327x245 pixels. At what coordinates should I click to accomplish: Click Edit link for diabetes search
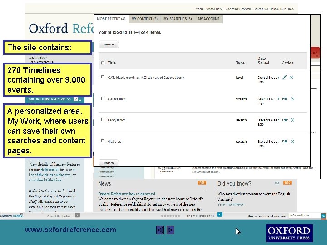click(x=285, y=141)
